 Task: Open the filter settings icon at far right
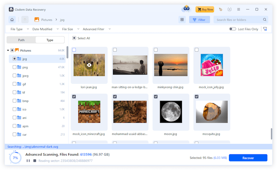click(x=265, y=29)
